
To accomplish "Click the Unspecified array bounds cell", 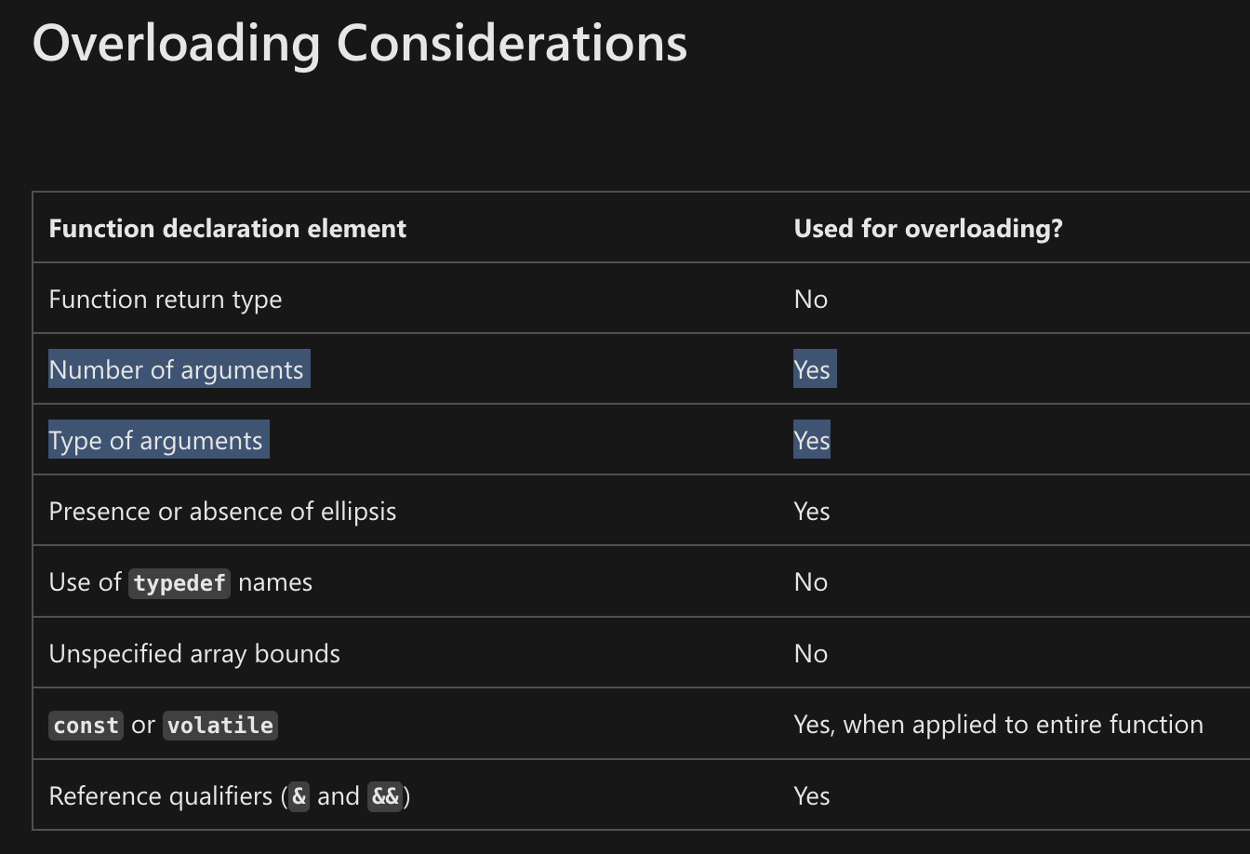I will click(194, 654).
